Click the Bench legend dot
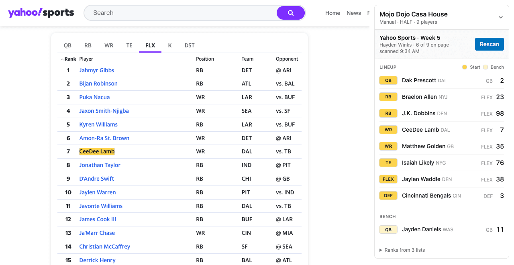Image resolution: width=514 pixels, height=265 pixels. pos(485,67)
